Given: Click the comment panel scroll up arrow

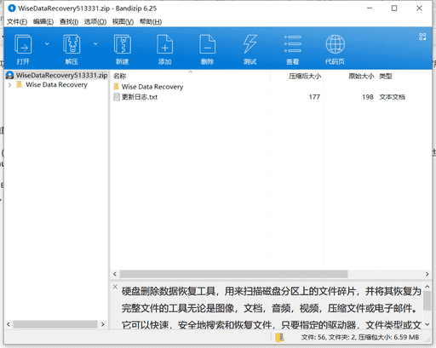Looking at the screenshot, I should click(x=427, y=287).
